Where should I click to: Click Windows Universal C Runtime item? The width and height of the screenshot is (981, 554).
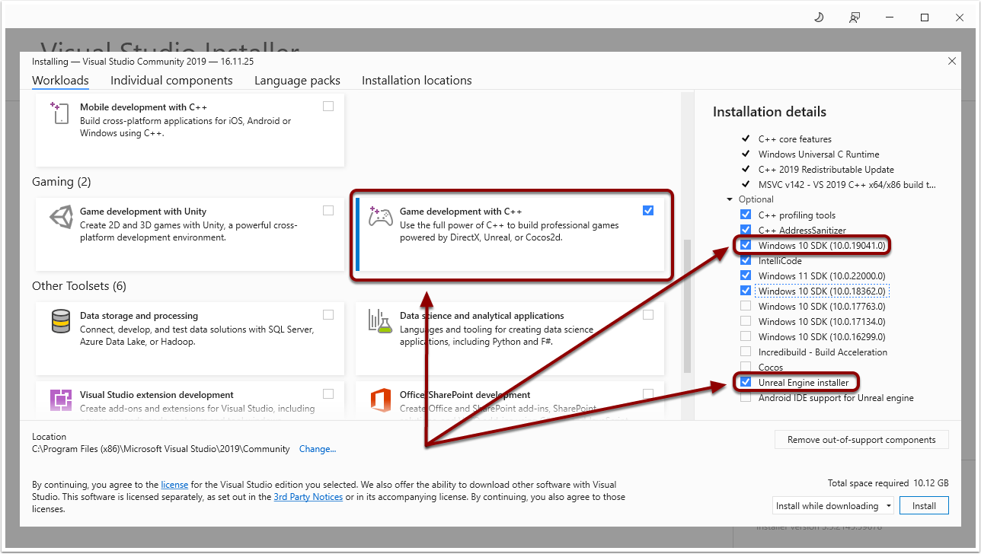(x=819, y=154)
